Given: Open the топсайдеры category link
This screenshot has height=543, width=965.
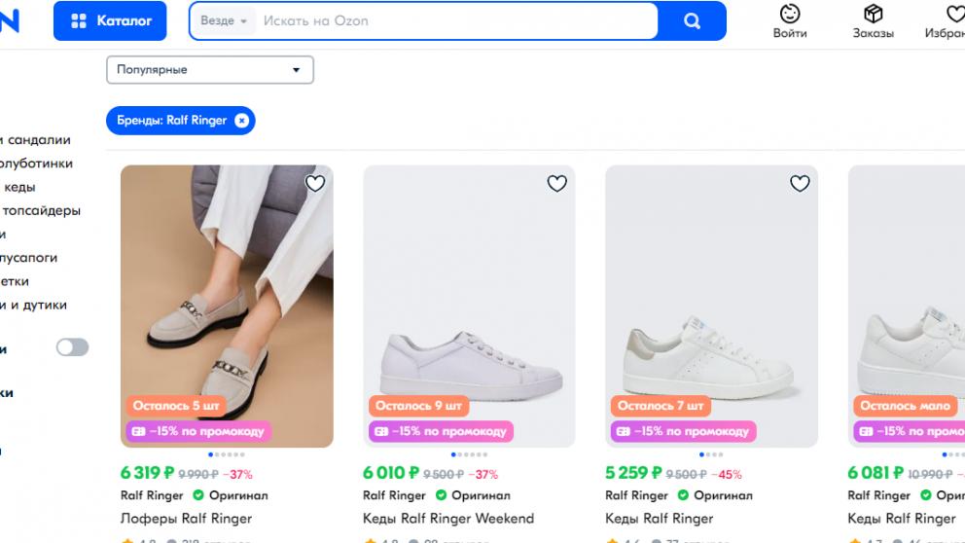Looking at the screenshot, I should [x=41, y=210].
